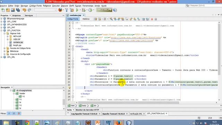Click the memory usage garbage collection bar
The height and width of the screenshot is (125, 222).
[104, 10]
